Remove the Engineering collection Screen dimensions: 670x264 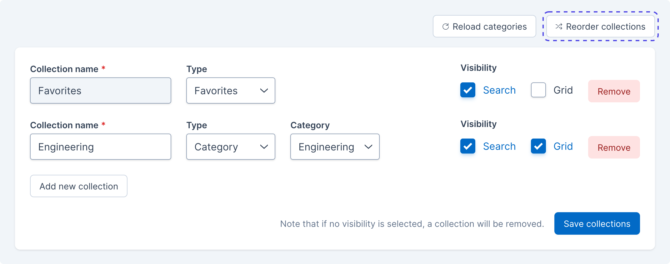(x=614, y=147)
